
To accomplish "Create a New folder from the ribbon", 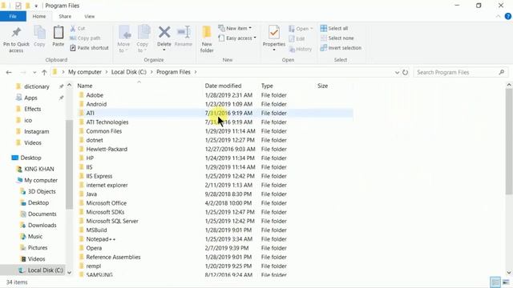I will click(207, 39).
